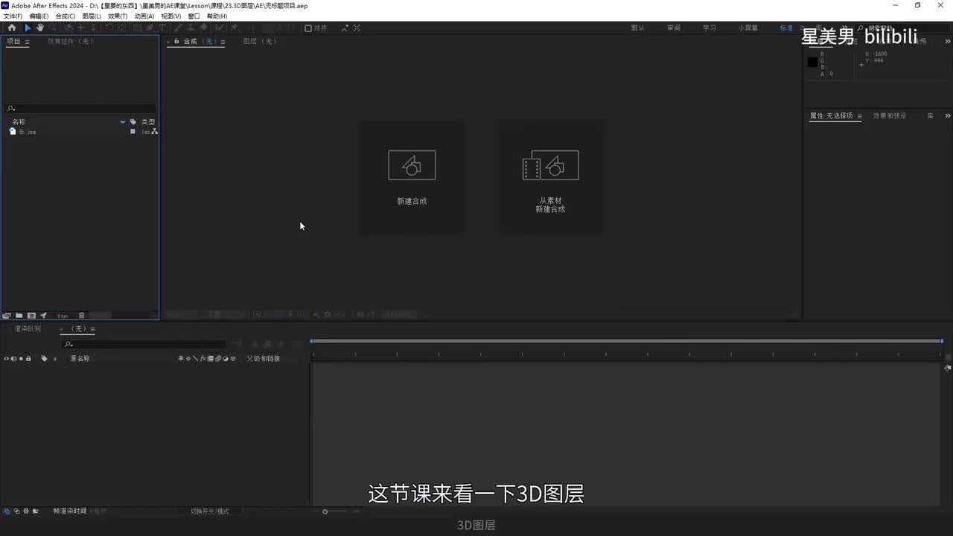Click the label tag column icon in timeline
The image size is (953, 536).
[x=44, y=359]
